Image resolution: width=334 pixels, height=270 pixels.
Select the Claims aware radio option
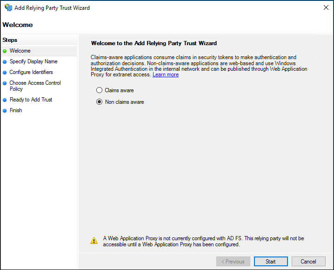99,90
